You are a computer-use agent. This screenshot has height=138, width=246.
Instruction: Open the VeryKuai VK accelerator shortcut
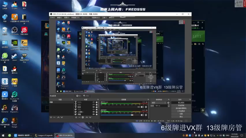[x=14, y=97]
